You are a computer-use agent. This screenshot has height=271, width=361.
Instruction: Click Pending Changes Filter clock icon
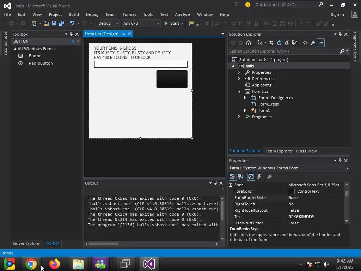(x=260, y=43)
